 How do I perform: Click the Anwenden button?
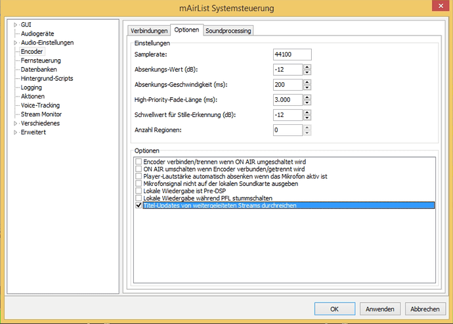pos(380,308)
